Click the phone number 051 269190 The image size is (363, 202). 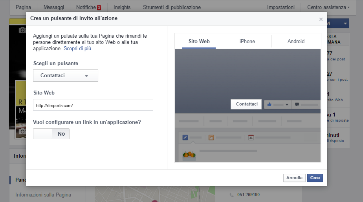point(248,195)
